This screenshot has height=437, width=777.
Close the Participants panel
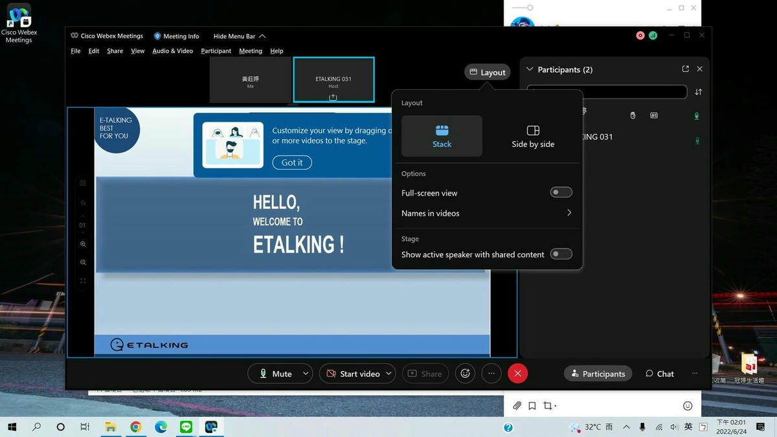699,69
